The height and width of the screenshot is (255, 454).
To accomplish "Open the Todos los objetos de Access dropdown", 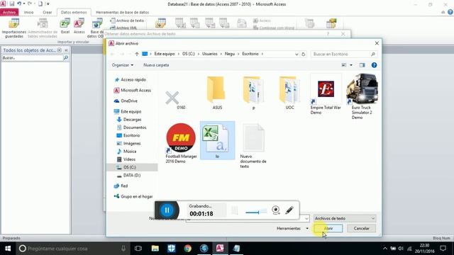I will pyautogui.click(x=60, y=50).
